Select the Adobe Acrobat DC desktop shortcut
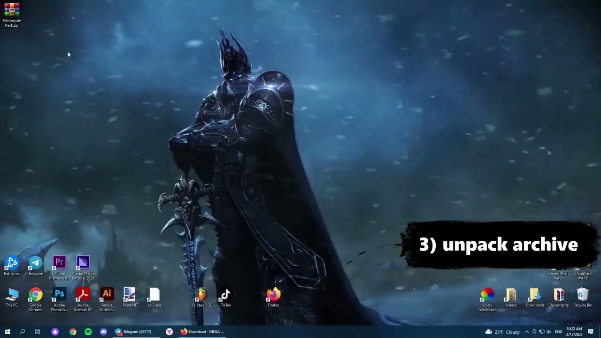This screenshot has height=338, width=601. pyautogui.click(x=83, y=300)
